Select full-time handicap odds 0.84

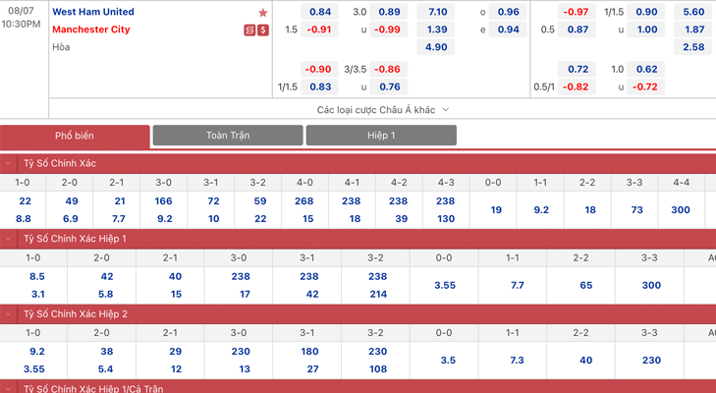click(319, 12)
